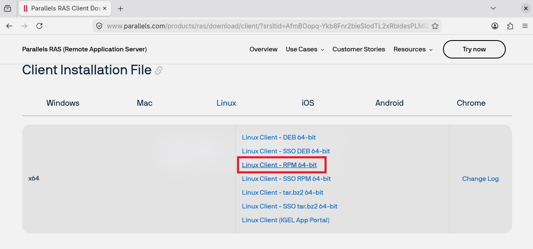Click the x64 architecture label
Viewport: 533px width, 249px height.
[x=34, y=178]
